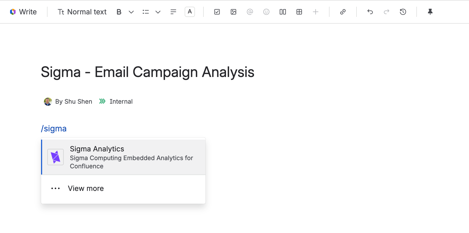Image resolution: width=469 pixels, height=233 pixels.
Task: Insert an action item checkbox
Action: click(217, 12)
